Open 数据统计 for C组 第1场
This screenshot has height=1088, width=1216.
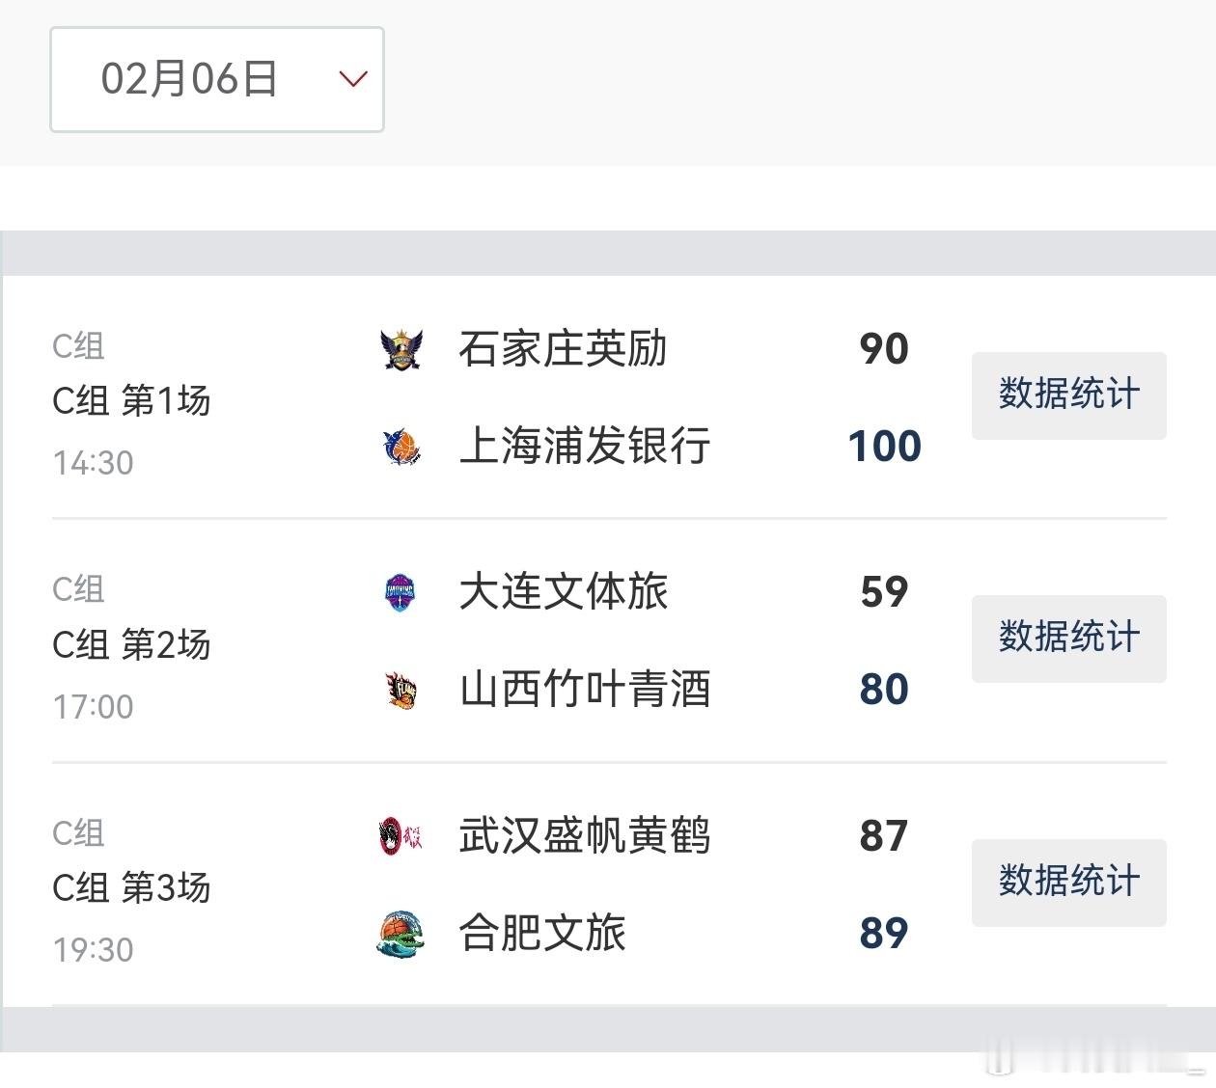pos(1068,395)
